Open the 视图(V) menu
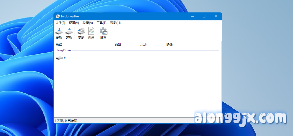 pyautogui.click(x=74, y=23)
